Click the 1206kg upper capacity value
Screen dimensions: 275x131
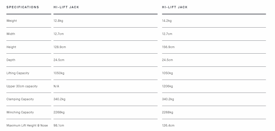(167, 86)
